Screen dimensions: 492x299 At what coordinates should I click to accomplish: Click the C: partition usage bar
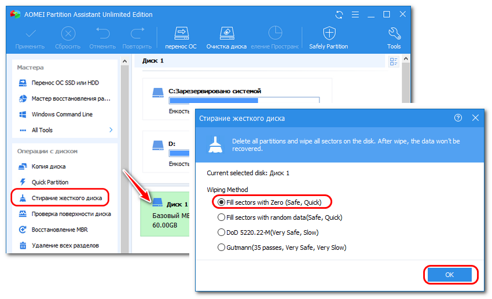pyautogui.click(x=244, y=100)
